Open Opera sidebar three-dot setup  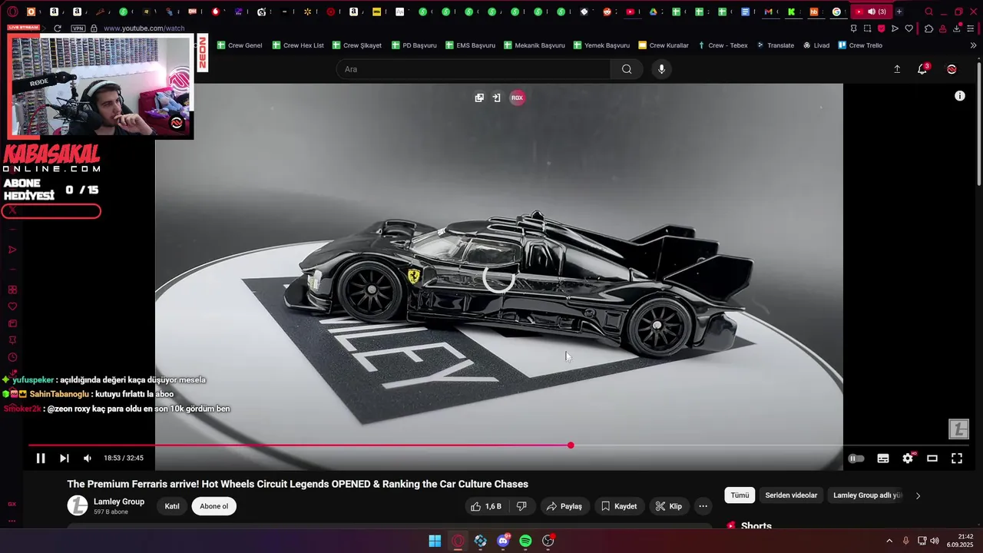click(x=12, y=521)
